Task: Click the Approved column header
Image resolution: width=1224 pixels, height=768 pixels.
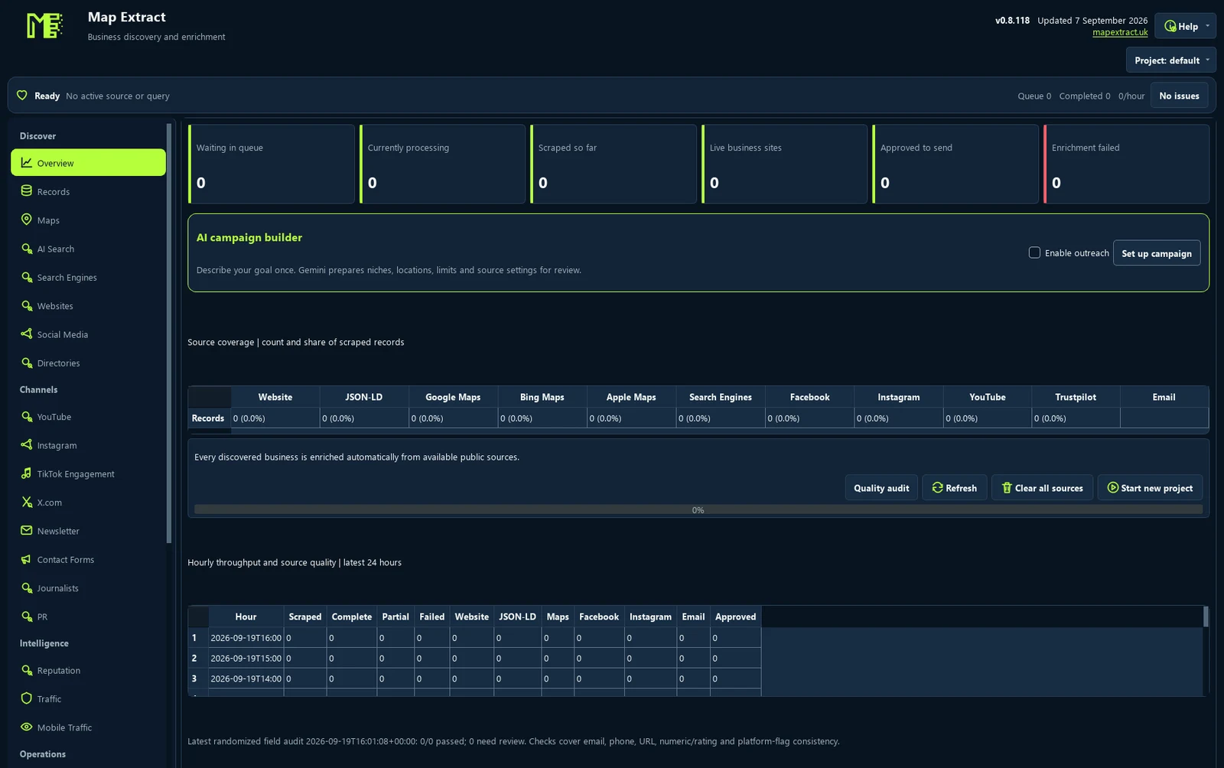Action: coord(735,617)
